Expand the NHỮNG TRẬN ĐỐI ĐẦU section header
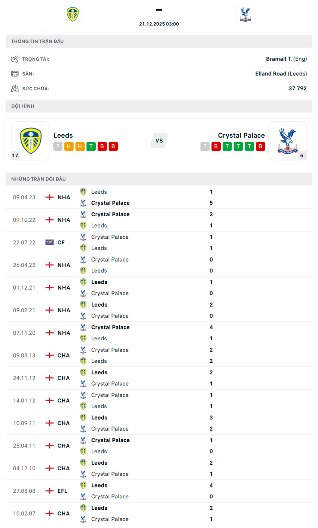This screenshot has height=528, width=318. pos(159,179)
